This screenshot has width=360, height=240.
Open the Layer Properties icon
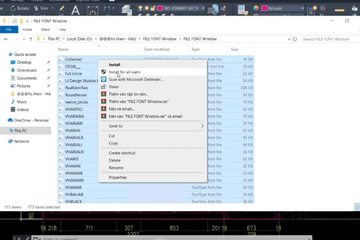point(127,10)
